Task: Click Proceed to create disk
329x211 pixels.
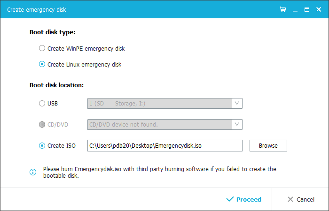Action: tap(244, 199)
